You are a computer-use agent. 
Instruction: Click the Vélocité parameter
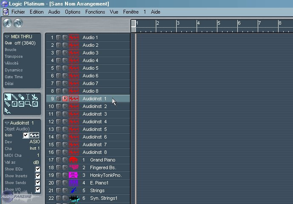[11, 63]
